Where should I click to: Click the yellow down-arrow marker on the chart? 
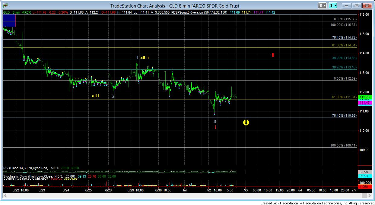point(246,122)
